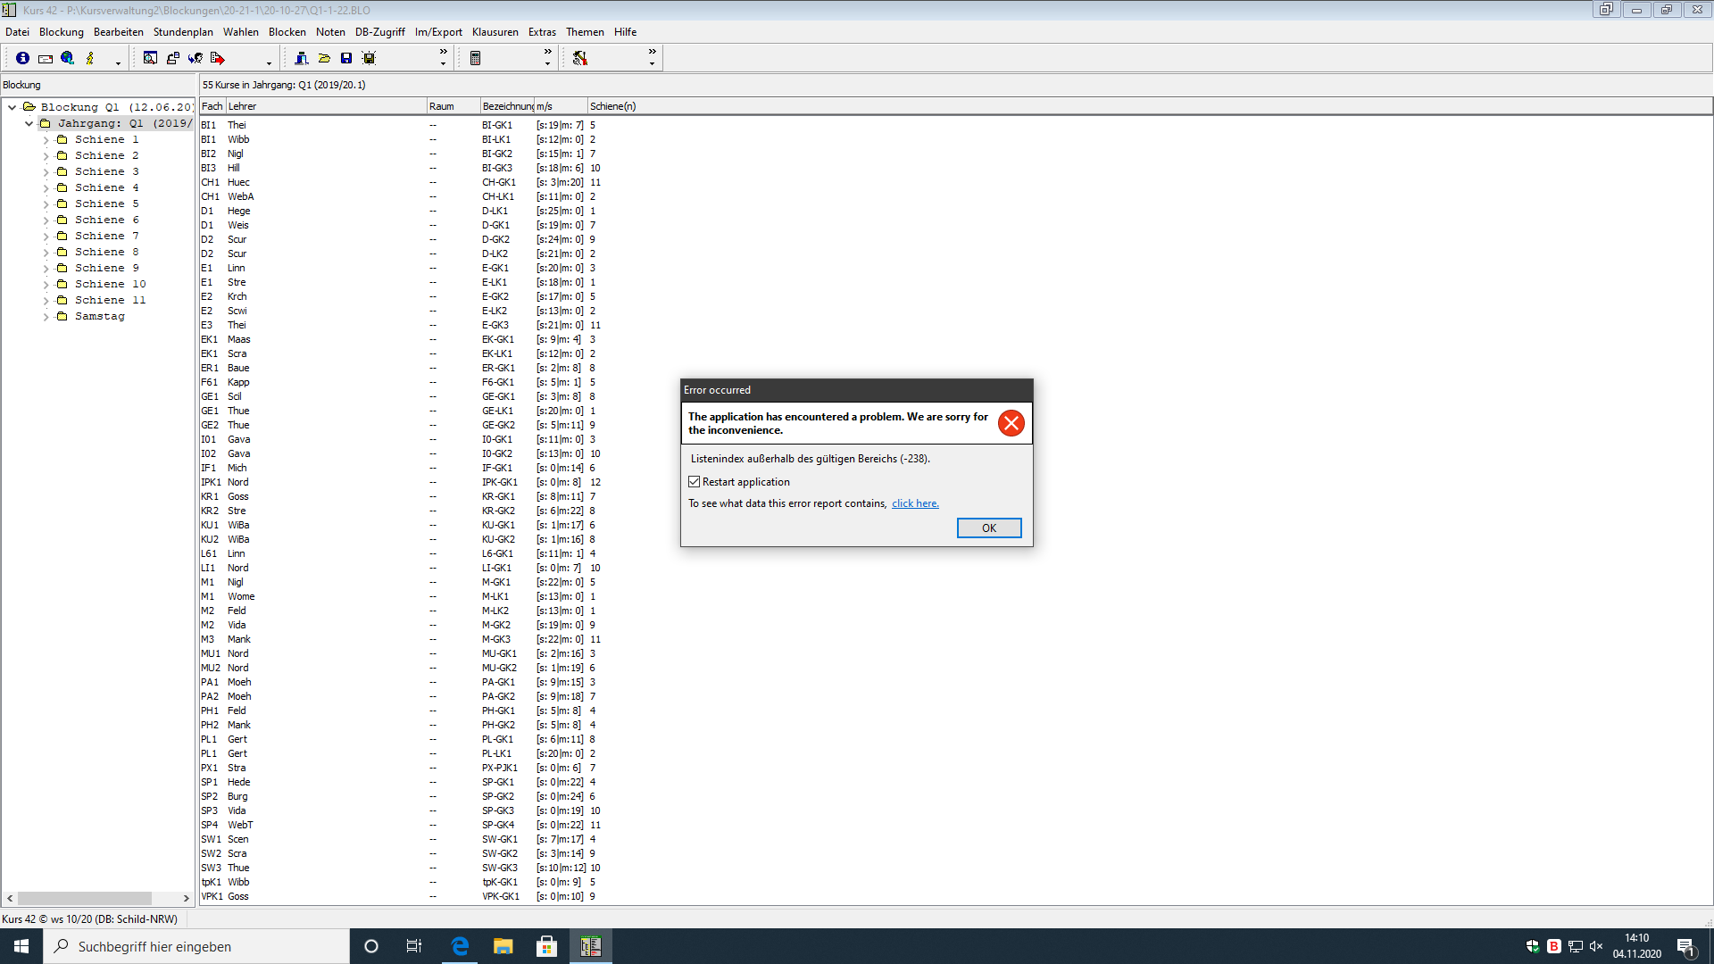Open calculator toolbar overflow chevron
Image resolution: width=1714 pixels, height=964 pixels.
[548, 52]
